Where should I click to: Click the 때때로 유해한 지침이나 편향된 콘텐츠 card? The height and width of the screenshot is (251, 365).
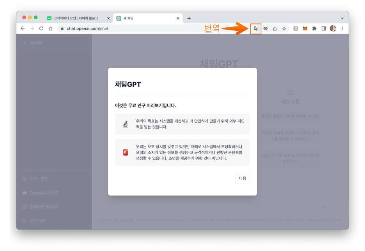coord(290,136)
